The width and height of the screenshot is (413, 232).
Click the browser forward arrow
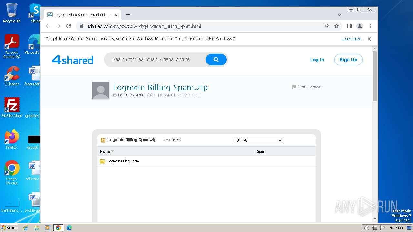[x=58, y=26]
